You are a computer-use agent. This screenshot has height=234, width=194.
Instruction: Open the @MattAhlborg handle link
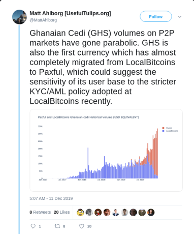tap(43, 20)
